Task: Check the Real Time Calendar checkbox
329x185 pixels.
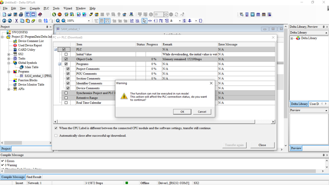Action: tap(66, 103)
